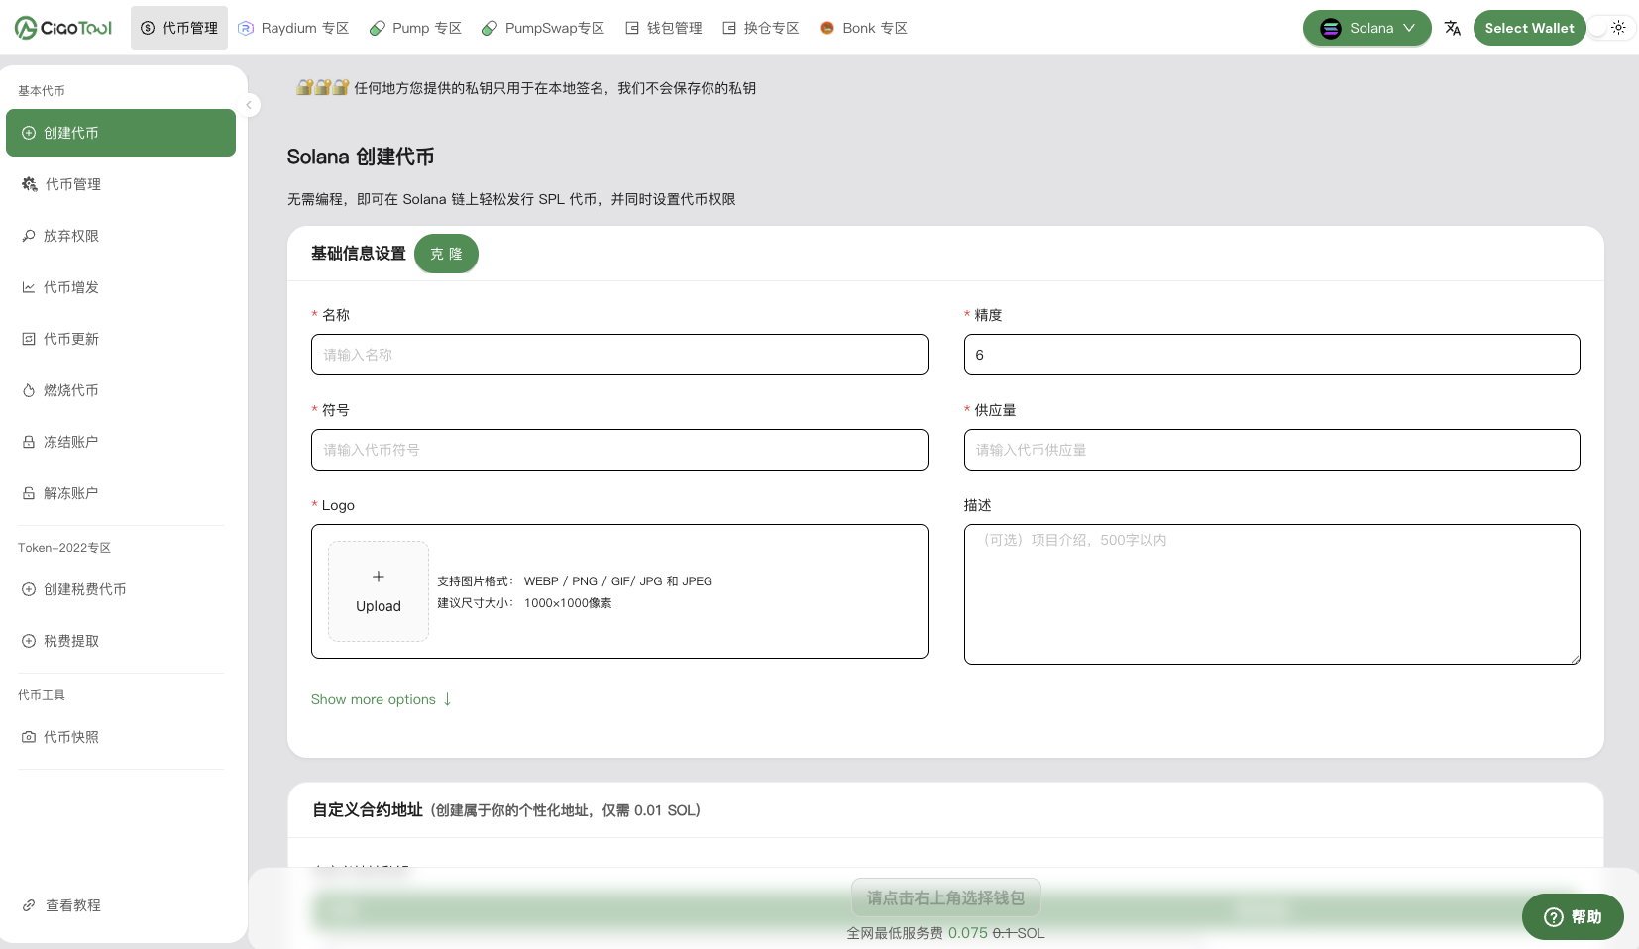This screenshot has height=949, width=1639.
Task: Open the Raydium 专区 menu
Action: click(294, 28)
